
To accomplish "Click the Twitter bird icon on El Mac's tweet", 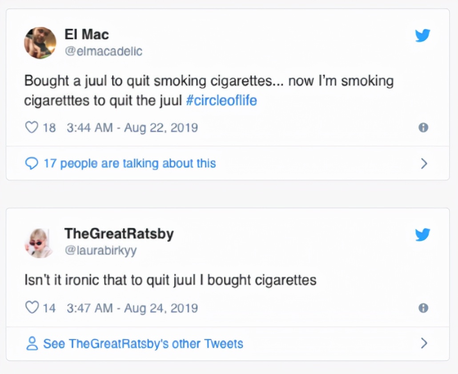I will pos(422,36).
